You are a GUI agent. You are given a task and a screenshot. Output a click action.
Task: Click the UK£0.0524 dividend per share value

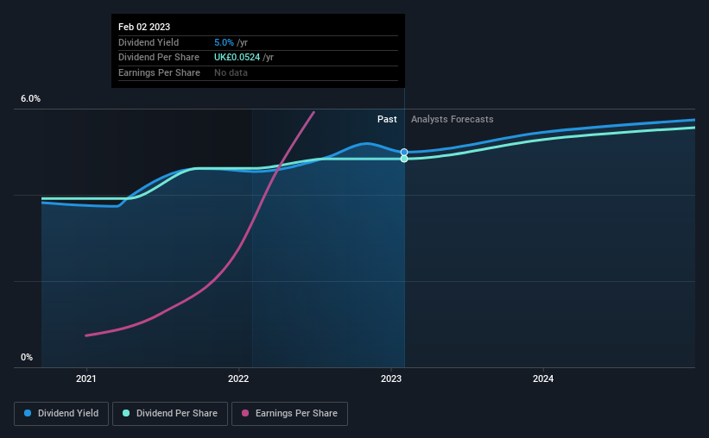pos(237,58)
